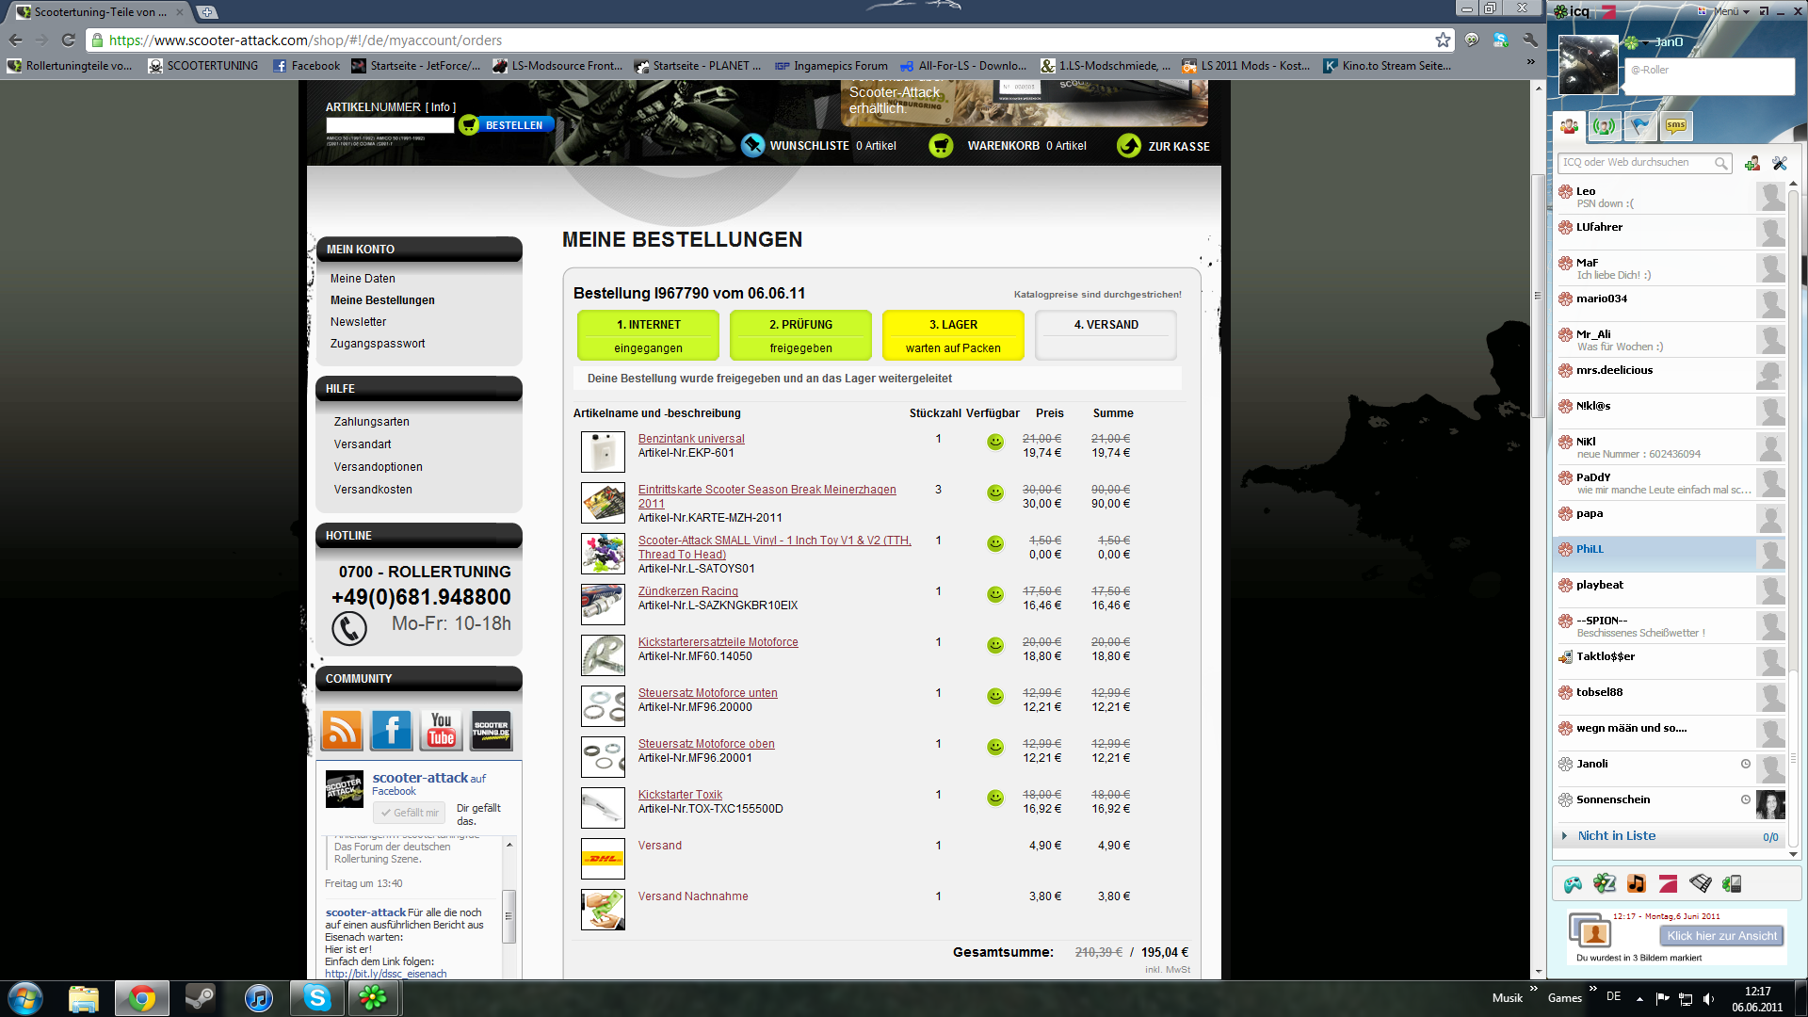Toggle the Gefällt mir like button
The image size is (1808, 1017).
click(410, 813)
